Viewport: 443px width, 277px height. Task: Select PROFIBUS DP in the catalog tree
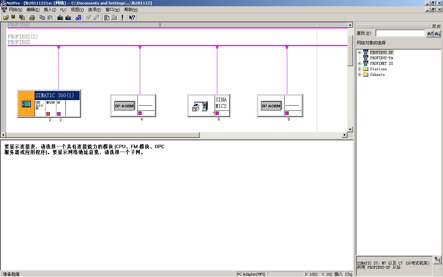[x=381, y=52]
